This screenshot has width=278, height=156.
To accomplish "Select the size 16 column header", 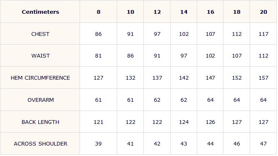I will pyautogui.click(x=210, y=12).
